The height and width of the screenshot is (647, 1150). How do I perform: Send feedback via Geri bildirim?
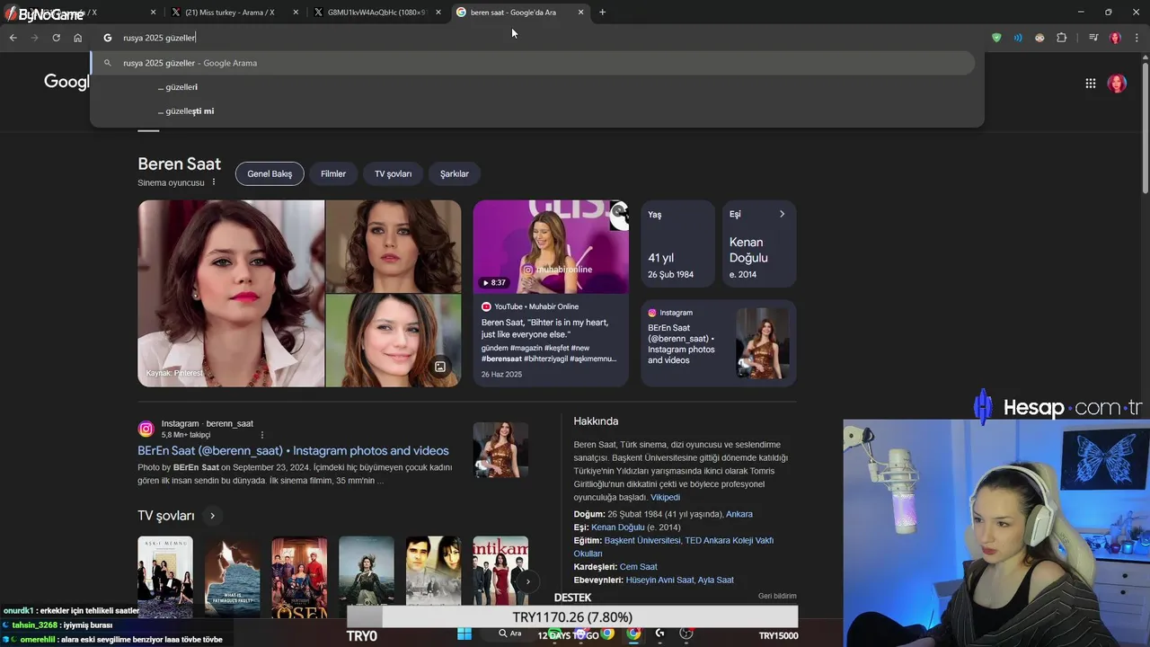pos(777,596)
